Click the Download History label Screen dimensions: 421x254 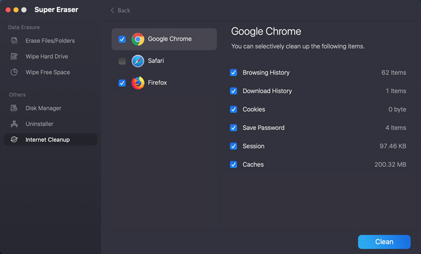[x=267, y=91]
